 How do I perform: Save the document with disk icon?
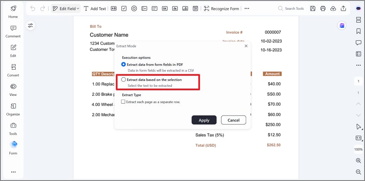pyautogui.click(x=312, y=9)
